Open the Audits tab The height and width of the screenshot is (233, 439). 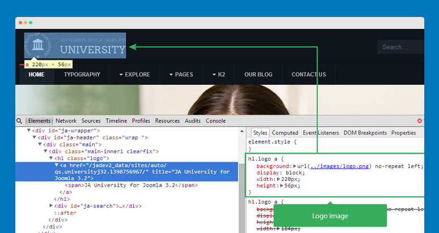(x=193, y=120)
